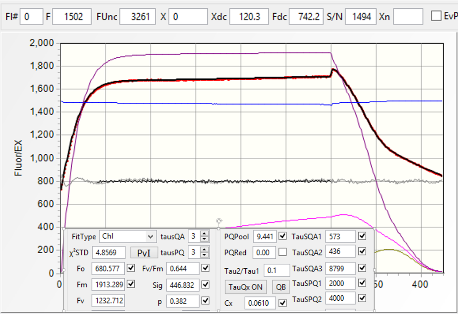Click the Tau2/Tau1 value field
Screen dimensions: 458x314
[x=276, y=271]
